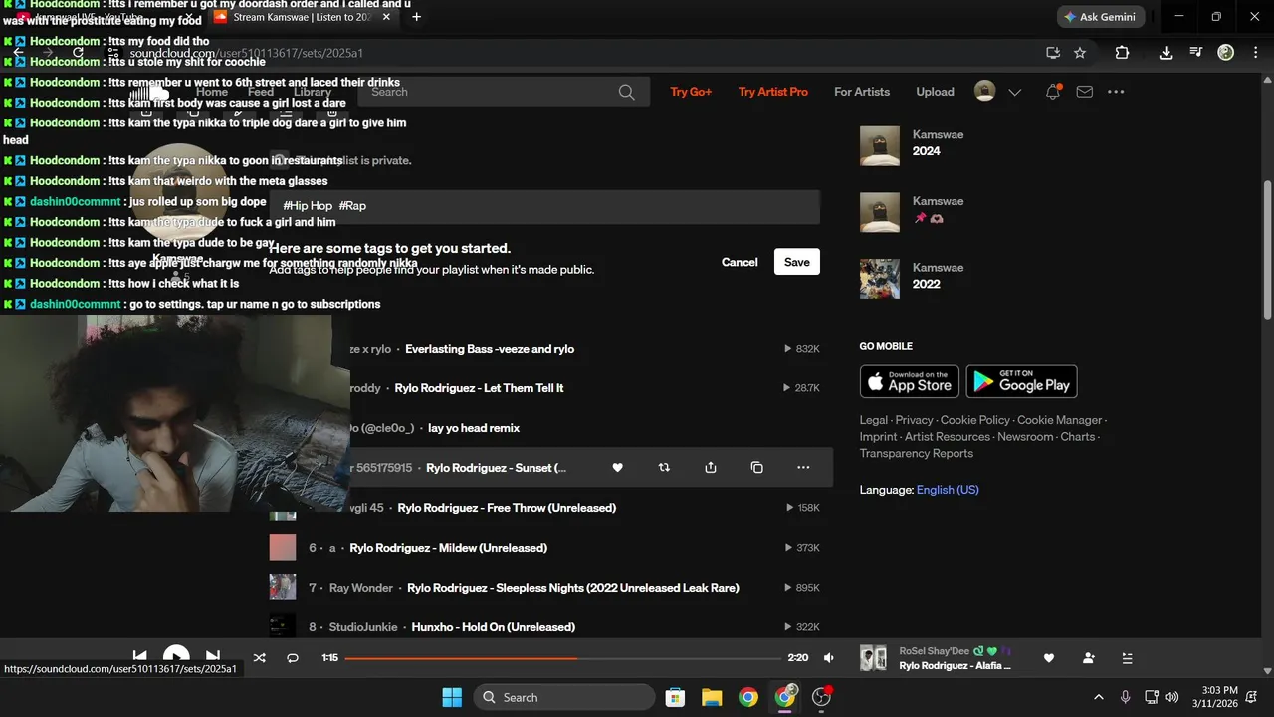Click the Ask Gemini button

tap(1101, 17)
